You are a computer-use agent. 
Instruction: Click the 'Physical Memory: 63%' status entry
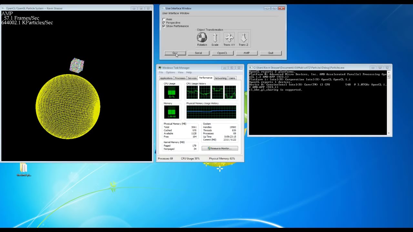click(x=222, y=159)
